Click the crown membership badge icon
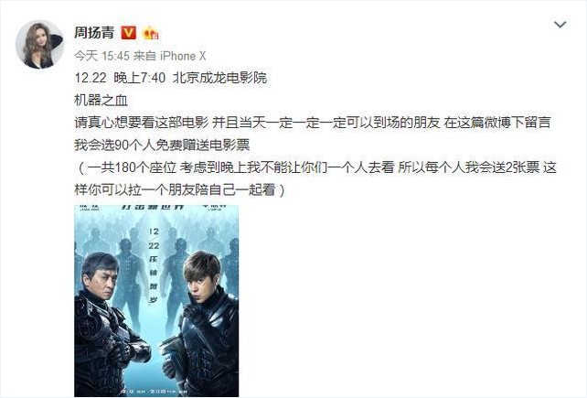This screenshot has width=587, height=398. coord(151,33)
